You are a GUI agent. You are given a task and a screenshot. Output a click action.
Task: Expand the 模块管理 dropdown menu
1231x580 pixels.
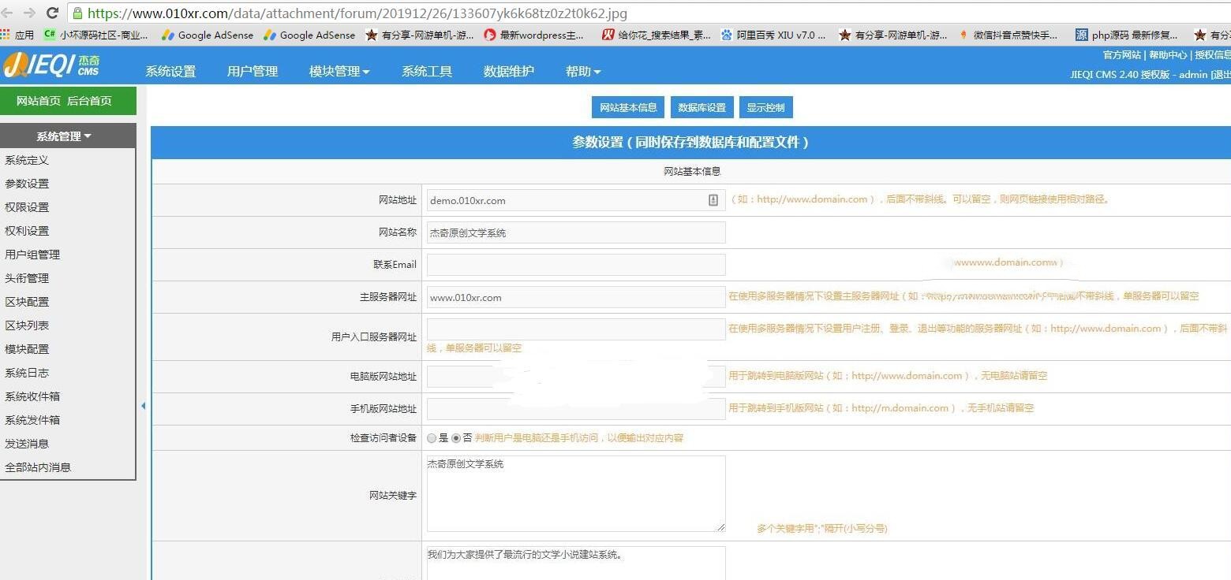[339, 72]
